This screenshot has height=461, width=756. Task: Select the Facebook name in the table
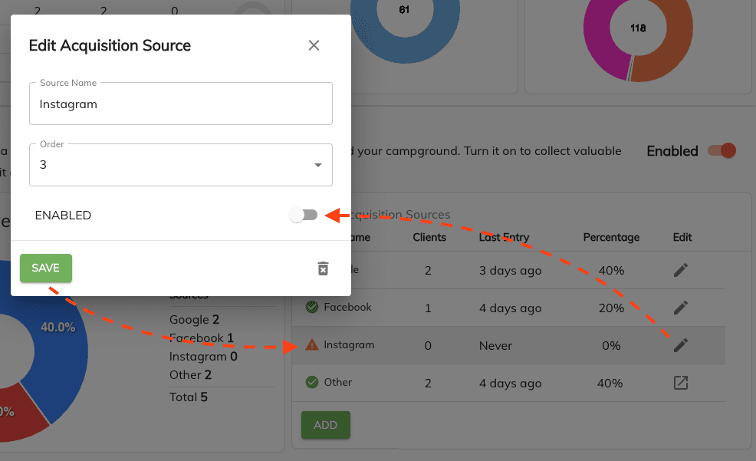click(x=347, y=307)
